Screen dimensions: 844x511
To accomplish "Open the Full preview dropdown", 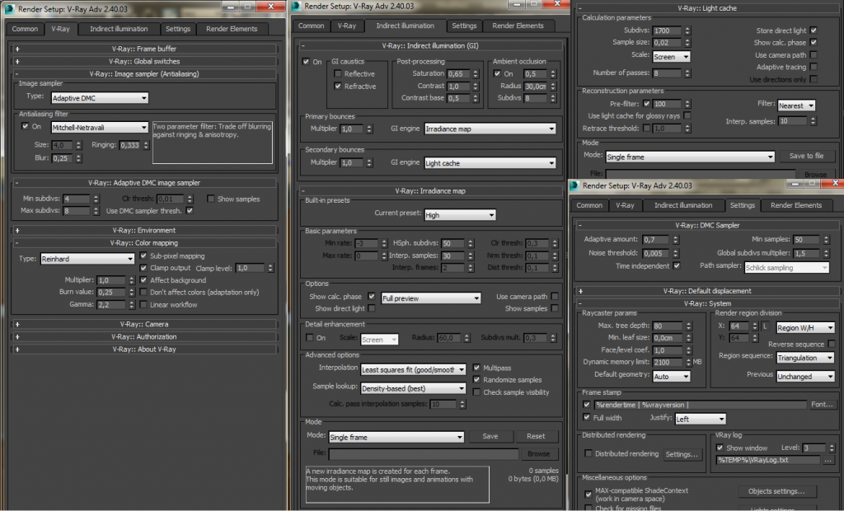I will click(430, 298).
